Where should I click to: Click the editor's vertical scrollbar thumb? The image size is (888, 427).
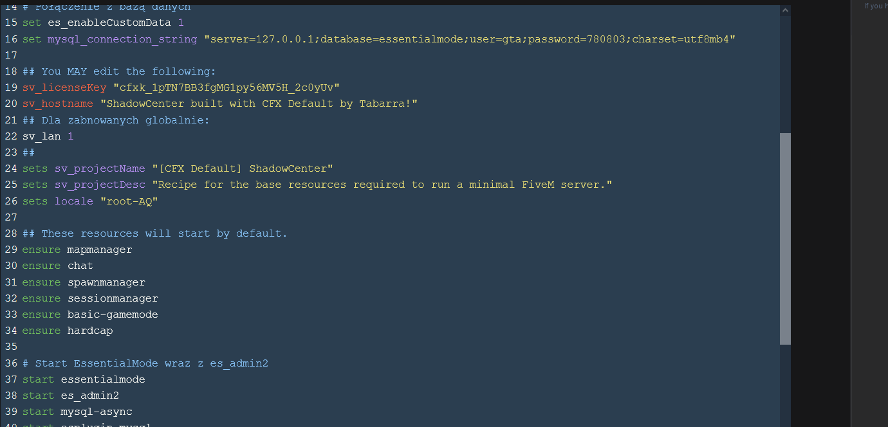tap(785, 238)
